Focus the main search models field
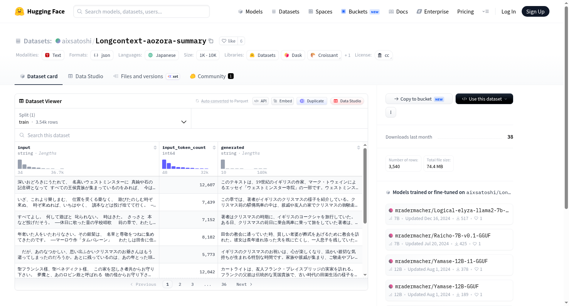569x306 pixels. coord(142,11)
